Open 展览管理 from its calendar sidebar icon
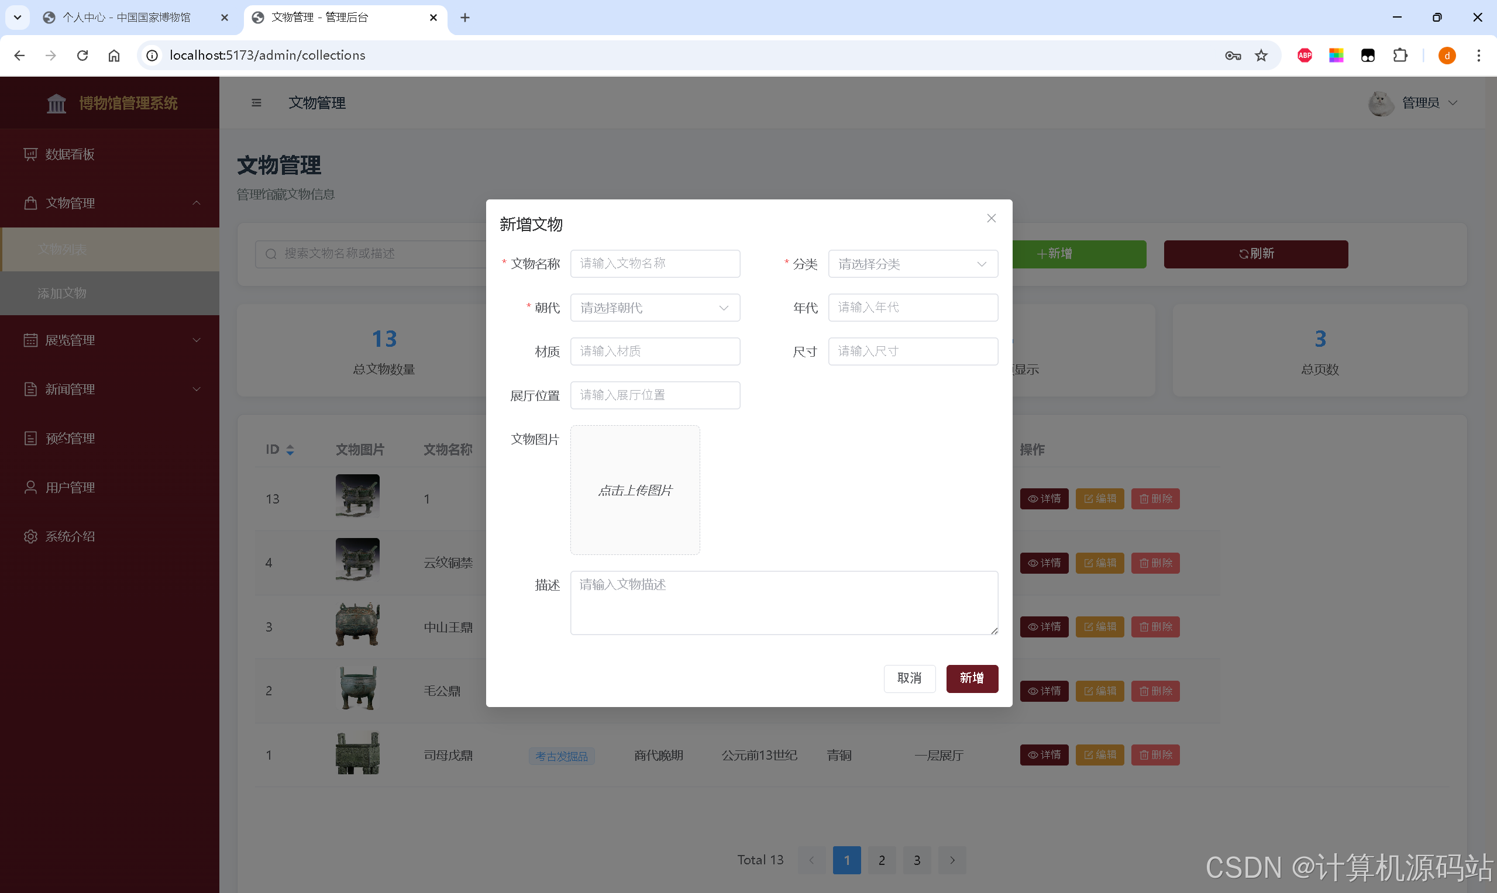Viewport: 1497px width, 893px height. point(30,340)
